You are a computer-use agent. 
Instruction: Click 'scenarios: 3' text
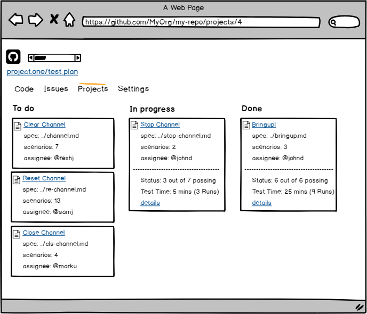coord(269,147)
